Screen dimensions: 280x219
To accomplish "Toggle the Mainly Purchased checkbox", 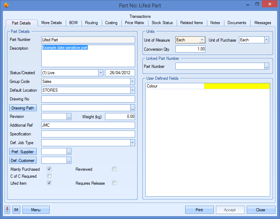I will [49, 169].
